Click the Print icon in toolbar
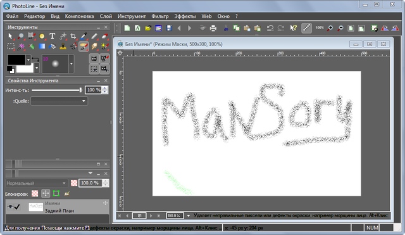The height and width of the screenshot is (235, 405). point(213,28)
